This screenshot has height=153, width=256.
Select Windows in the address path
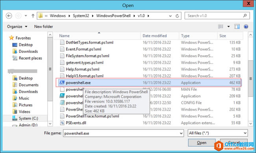[58, 16]
